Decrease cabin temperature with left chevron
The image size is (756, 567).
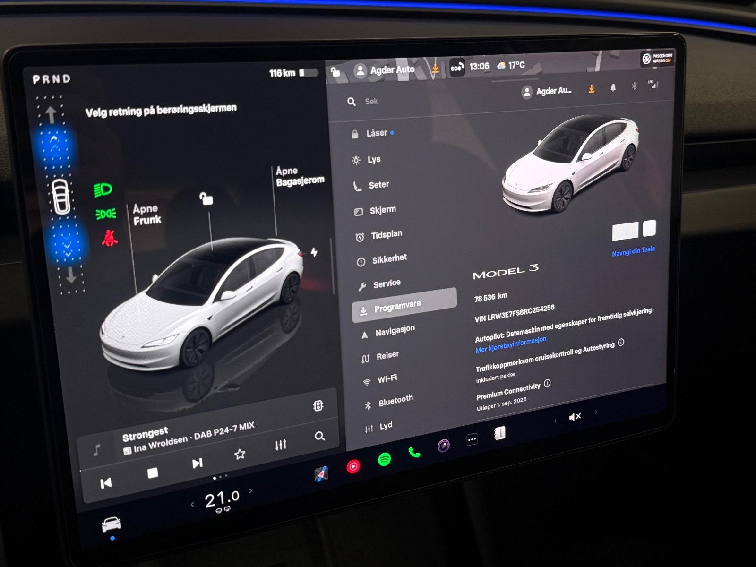[192, 505]
